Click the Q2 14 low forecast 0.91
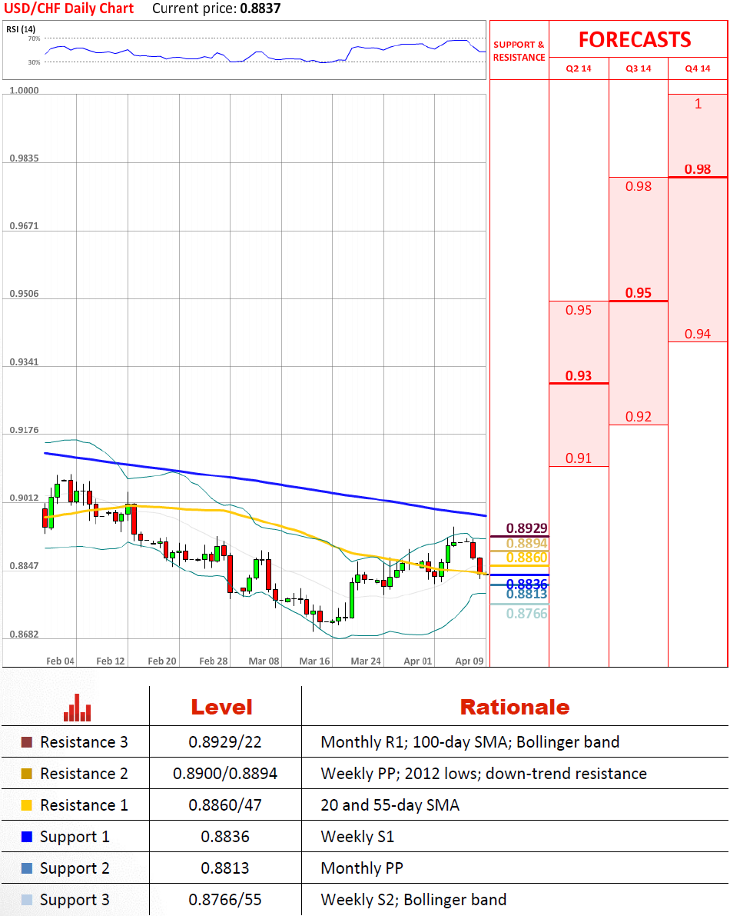Viewport: 730px width, 916px height. (x=579, y=458)
